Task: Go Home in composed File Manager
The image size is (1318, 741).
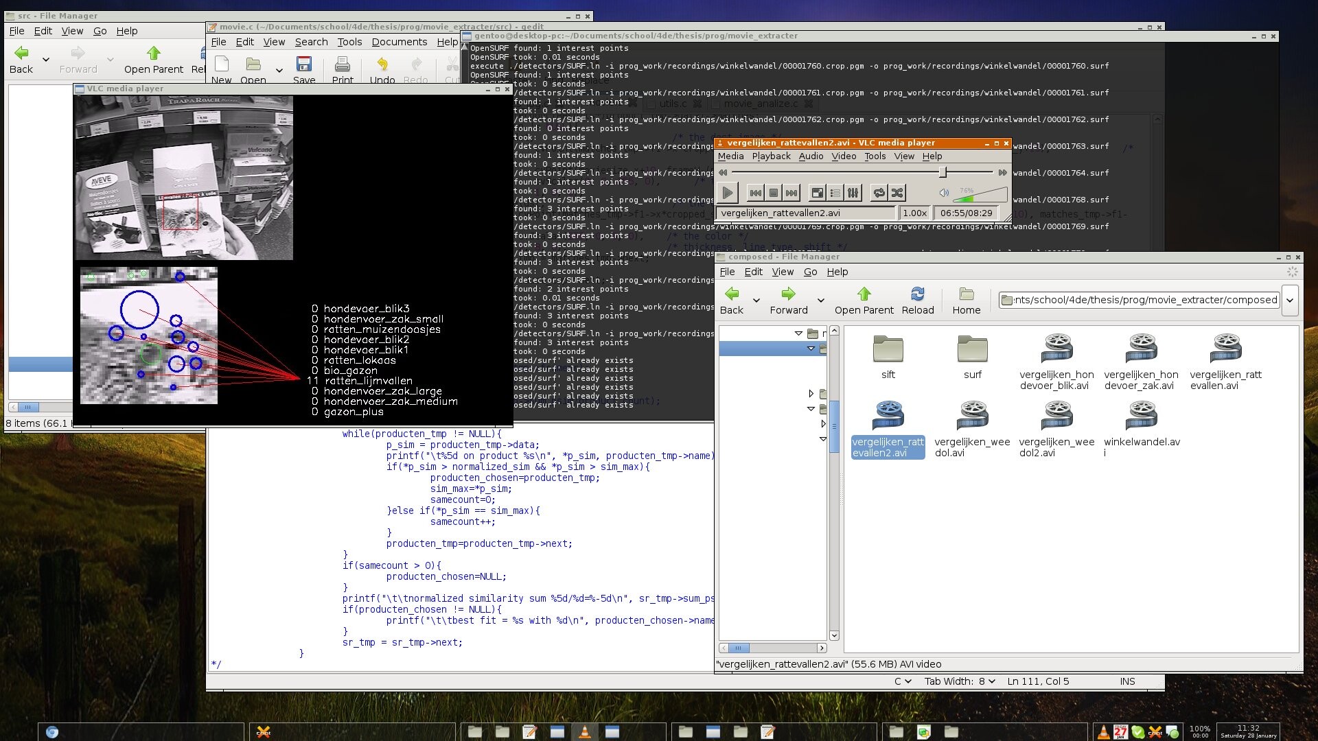Action: (x=966, y=301)
